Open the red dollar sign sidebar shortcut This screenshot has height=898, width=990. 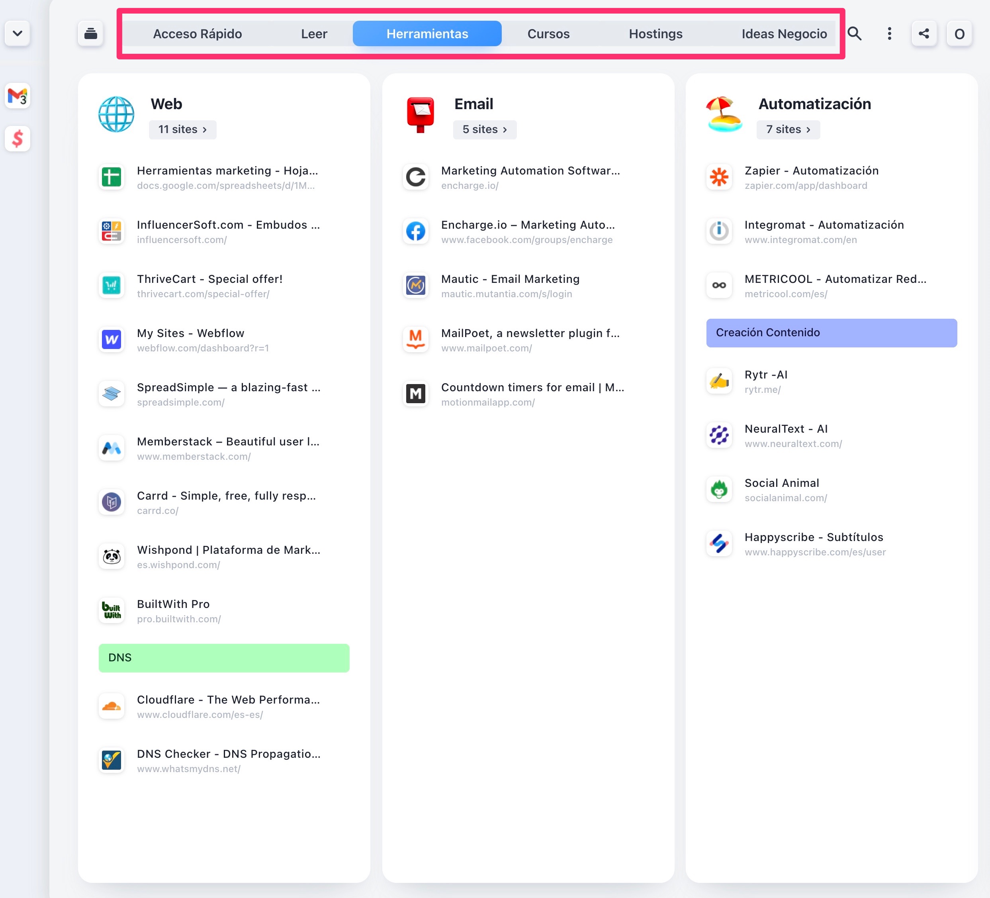tap(18, 139)
